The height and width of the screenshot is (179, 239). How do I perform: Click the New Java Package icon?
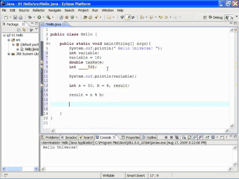[67, 18]
